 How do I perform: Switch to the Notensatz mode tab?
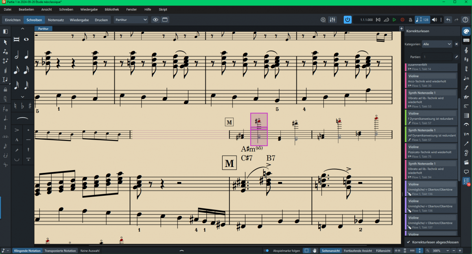[57, 20]
